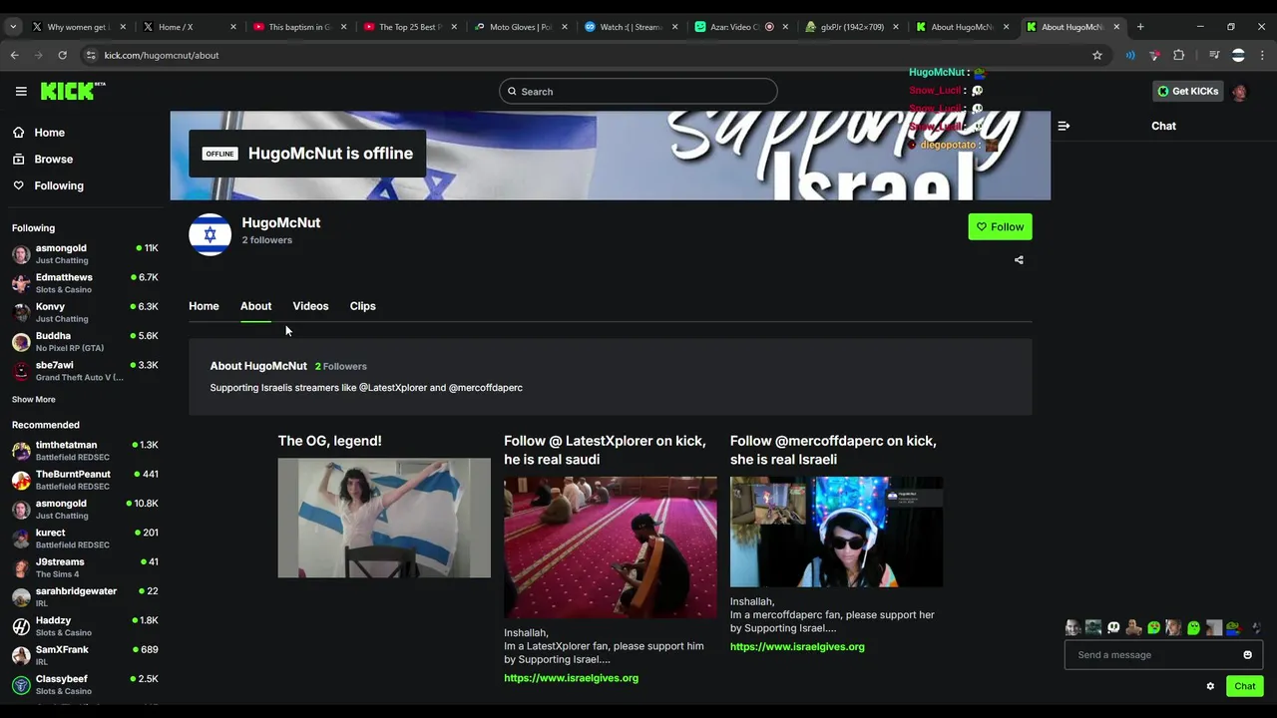Screen dimensions: 1277x718
Task: View site information icon in address bar
Action: pyautogui.click(x=91, y=55)
